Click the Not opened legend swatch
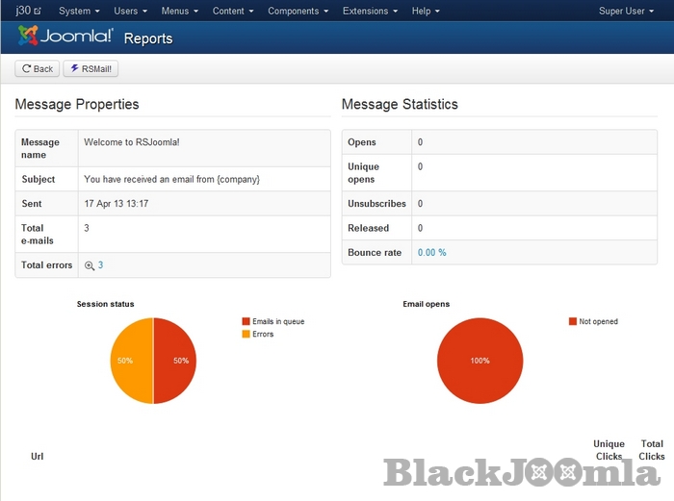 tap(572, 322)
